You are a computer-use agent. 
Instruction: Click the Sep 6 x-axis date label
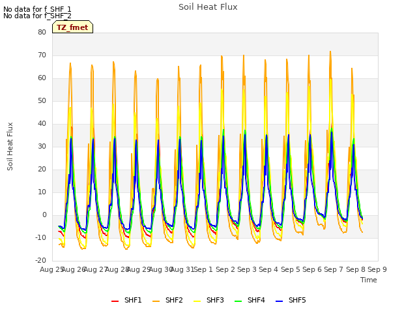pos(312,269)
